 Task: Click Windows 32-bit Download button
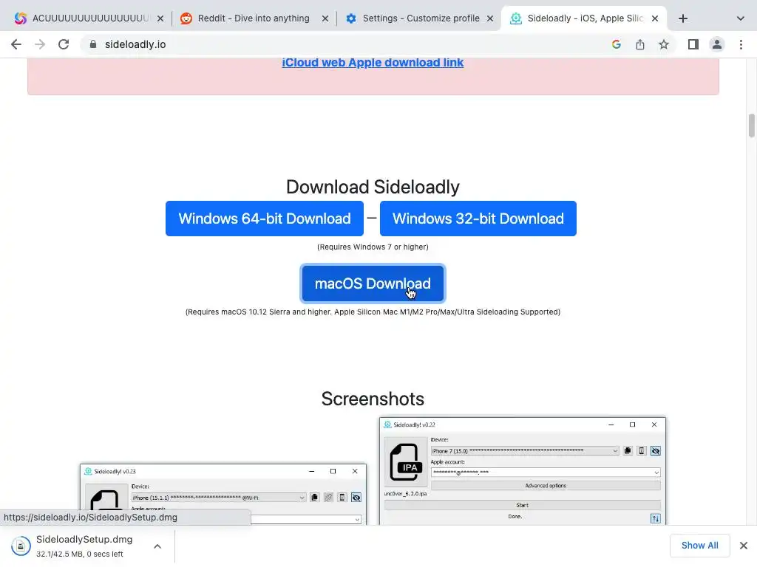(x=478, y=219)
